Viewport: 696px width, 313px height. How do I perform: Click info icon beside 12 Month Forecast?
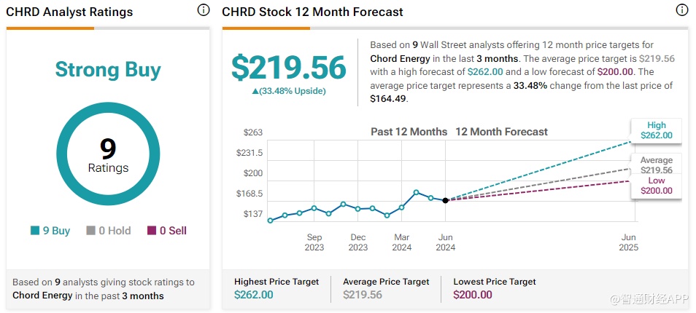point(682,11)
